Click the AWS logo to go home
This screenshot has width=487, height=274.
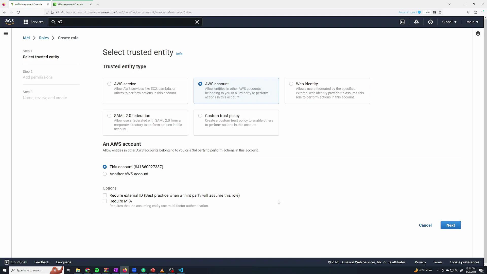(x=9, y=22)
